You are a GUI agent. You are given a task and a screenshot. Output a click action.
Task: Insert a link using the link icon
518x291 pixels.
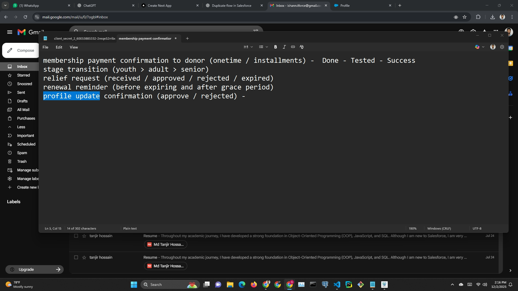[293, 47]
